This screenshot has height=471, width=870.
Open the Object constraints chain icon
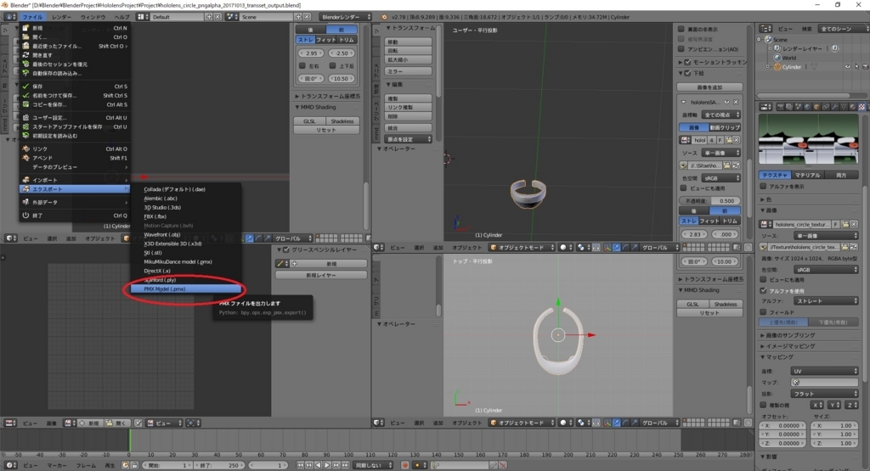(826, 107)
